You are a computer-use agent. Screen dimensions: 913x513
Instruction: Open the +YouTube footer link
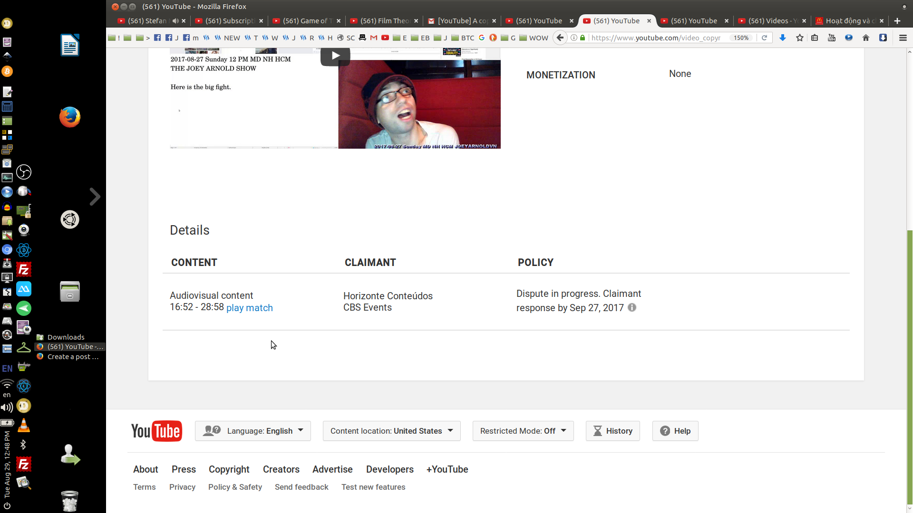click(x=447, y=469)
